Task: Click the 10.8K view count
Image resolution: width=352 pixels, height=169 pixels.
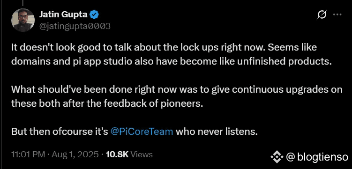Action: click(117, 154)
